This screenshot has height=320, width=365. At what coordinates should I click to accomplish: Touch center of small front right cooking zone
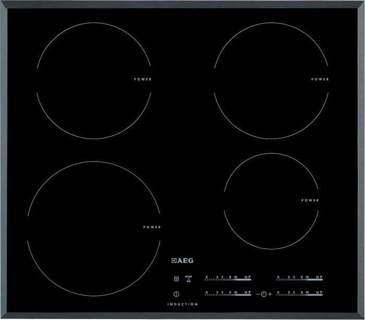[271, 201]
